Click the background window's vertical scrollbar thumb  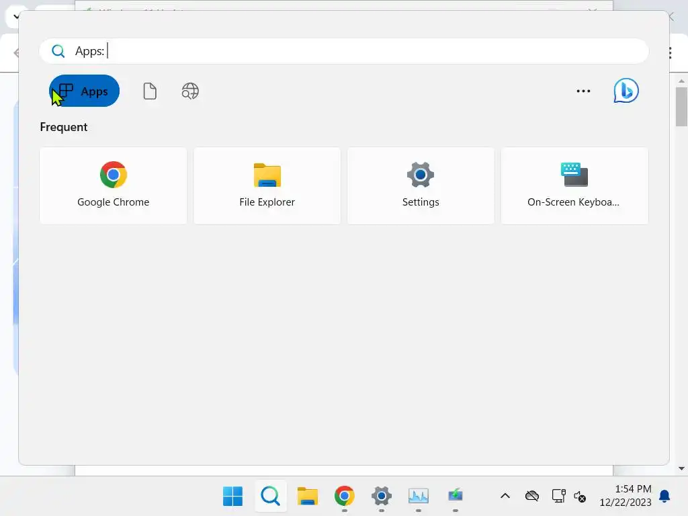coord(681,107)
